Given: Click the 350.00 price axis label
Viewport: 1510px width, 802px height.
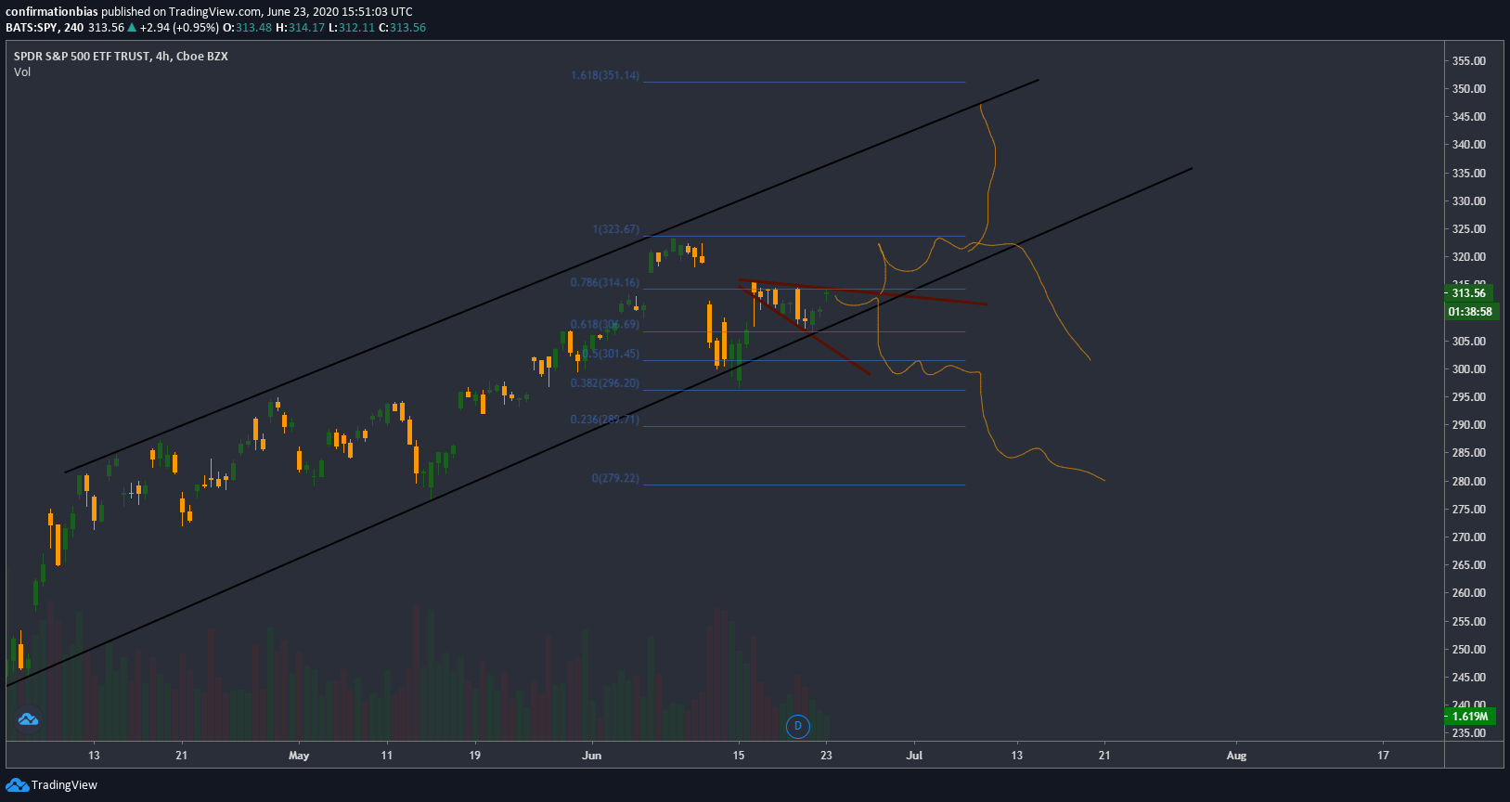Looking at the screenshot, I should 1469,89.
